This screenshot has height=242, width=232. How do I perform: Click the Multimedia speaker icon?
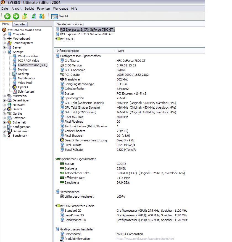[x=9, y=96]
